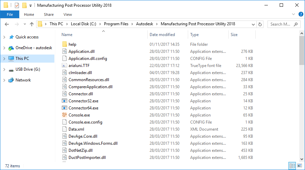Image resolution: width=305 pixels, height=170 pixels.
Task: Click the scrollbar down arrow
Action: pos(302,159)
